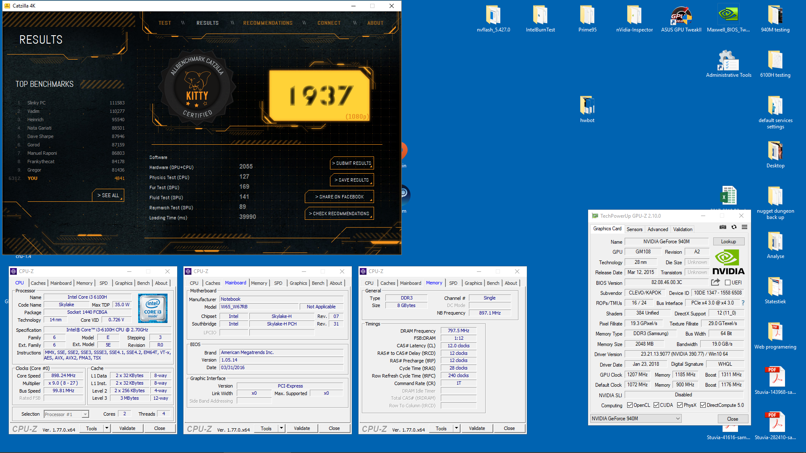This screenshot has height=453, width=806.
Task: Open the Statestiek desktop folder
Action: [x=775, y=291]
